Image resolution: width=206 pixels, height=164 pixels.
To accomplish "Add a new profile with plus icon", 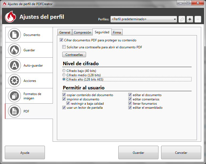I will (190, 19).
